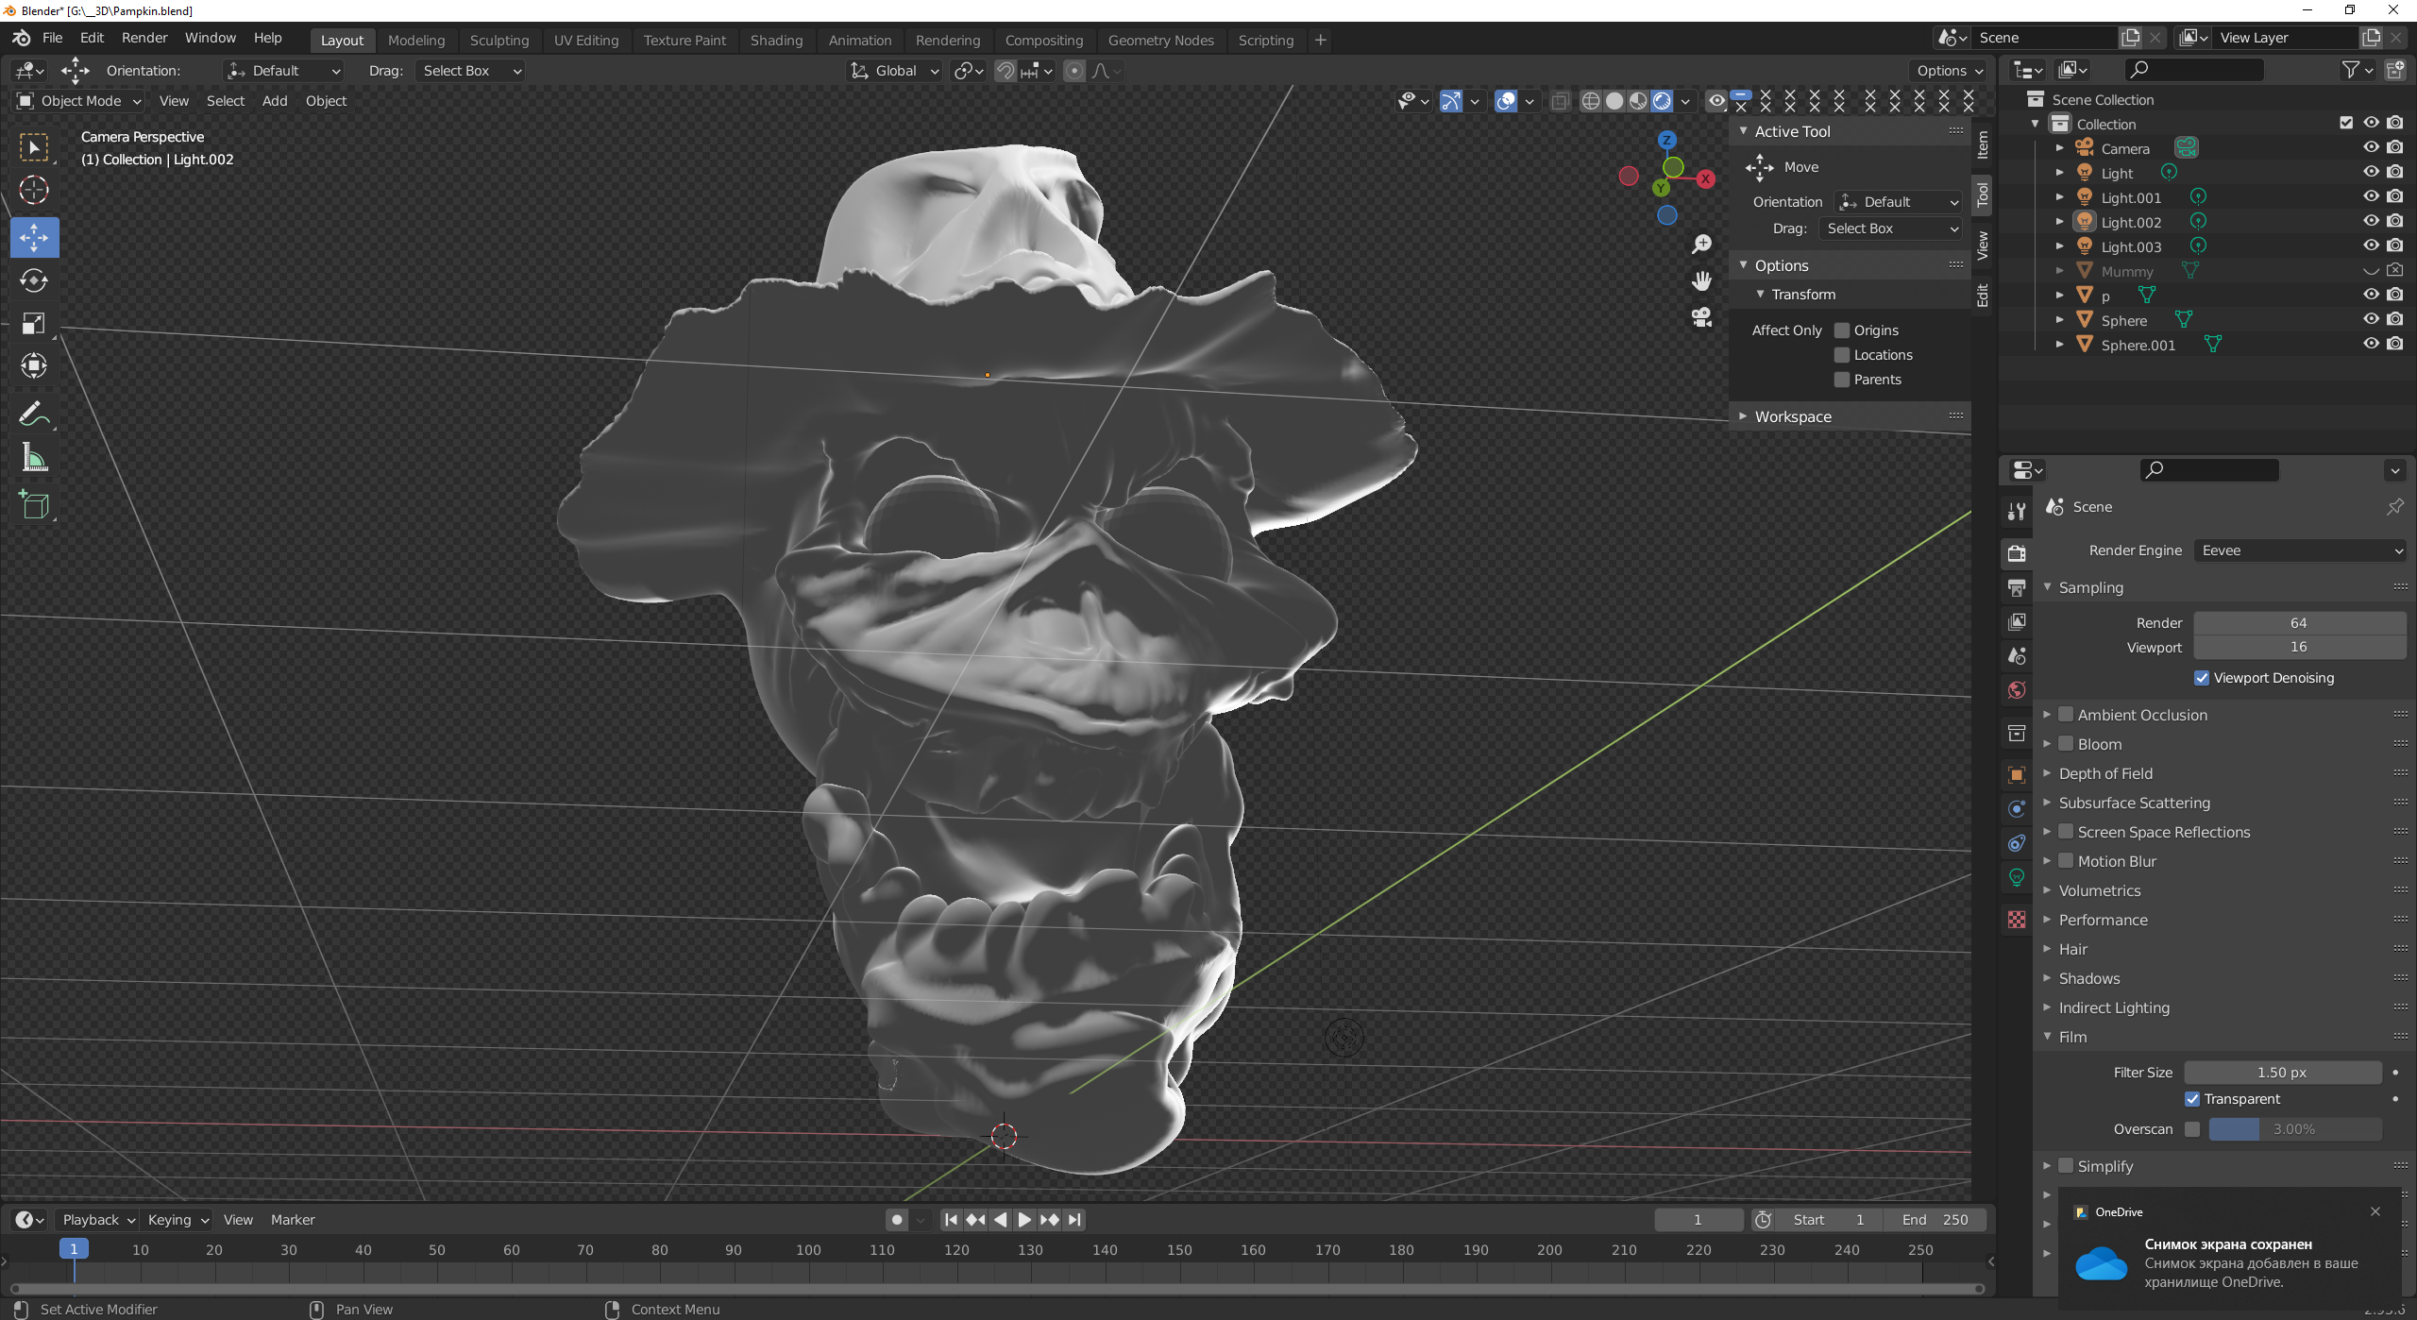The height and width of the screenshot is (1320, 2417).
Task: Click the outliner search field
Action: click(2193, 69)
